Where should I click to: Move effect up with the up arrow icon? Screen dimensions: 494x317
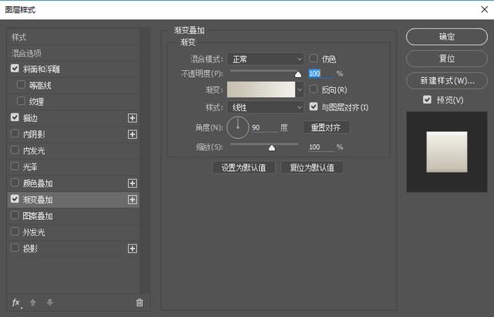pos(32,302)
